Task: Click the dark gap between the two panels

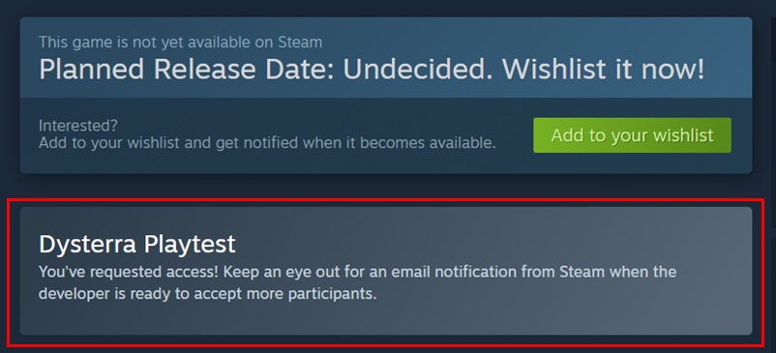Action: (x=386, y=186)
